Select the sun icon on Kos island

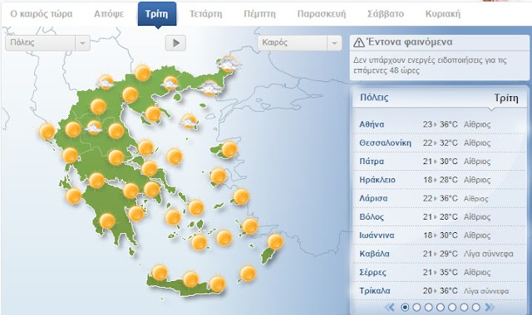(249, 226)
